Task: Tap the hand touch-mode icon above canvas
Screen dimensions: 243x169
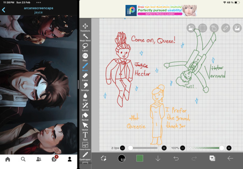Action: click(214, 28)
